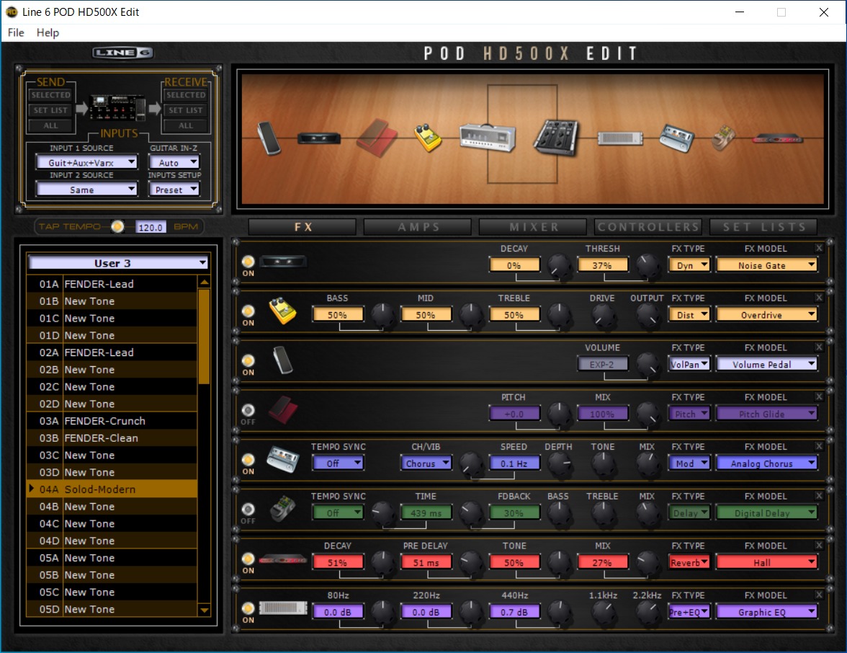The width and height of the screenshot is (847, 653).
Task: Disable the Analog Chorus effect
Action: pyautogui.click(x=248, y=460)
